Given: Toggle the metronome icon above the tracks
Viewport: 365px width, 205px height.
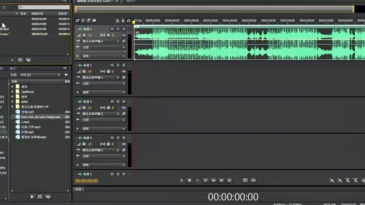Looking at the screenshot, I should coord(117,21).
